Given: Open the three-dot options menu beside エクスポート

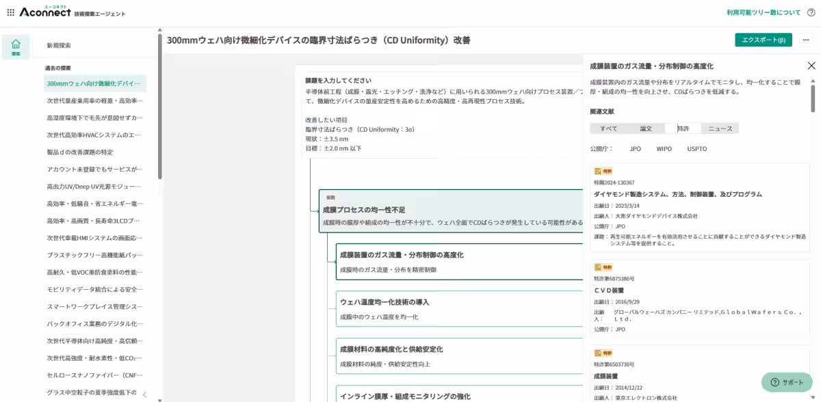Looking at the screenshot, I should (806, 40).
